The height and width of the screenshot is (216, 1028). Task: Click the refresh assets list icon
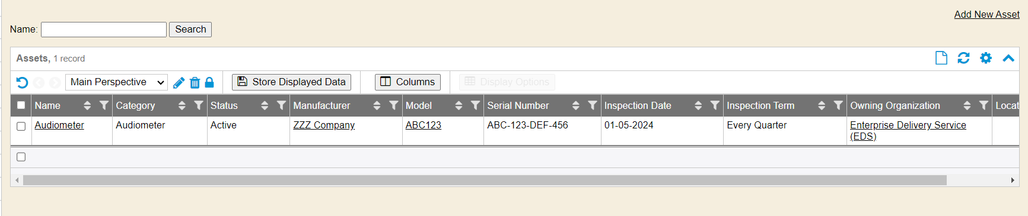(x=963, y=58)
